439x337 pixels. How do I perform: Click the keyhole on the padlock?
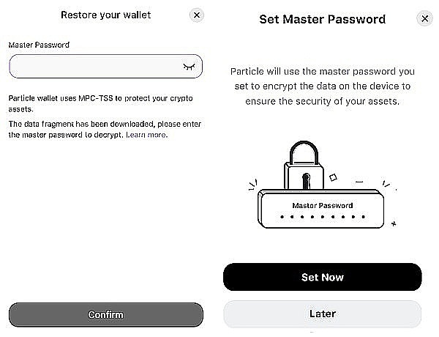pyautogui.click(x=307, y=179)
